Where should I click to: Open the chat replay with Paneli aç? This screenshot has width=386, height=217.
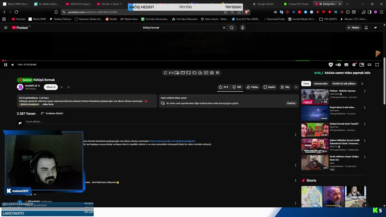[x=291, y=103]
